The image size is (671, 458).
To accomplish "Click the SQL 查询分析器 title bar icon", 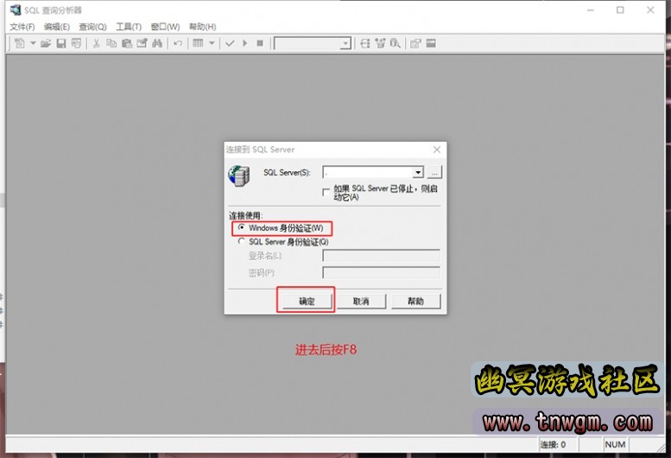I will click(x=16, y=10).
